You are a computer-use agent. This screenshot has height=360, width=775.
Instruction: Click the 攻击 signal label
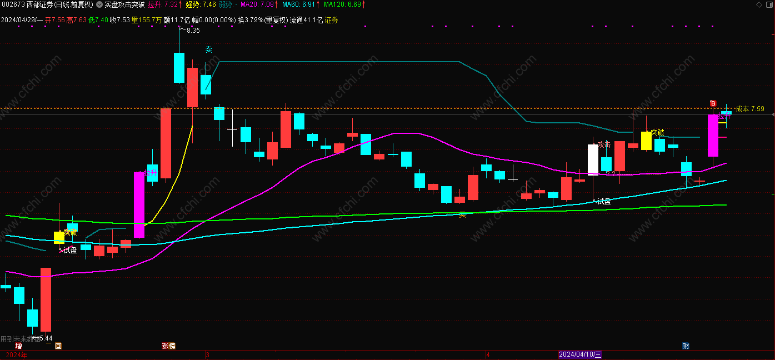pos(604,144)
